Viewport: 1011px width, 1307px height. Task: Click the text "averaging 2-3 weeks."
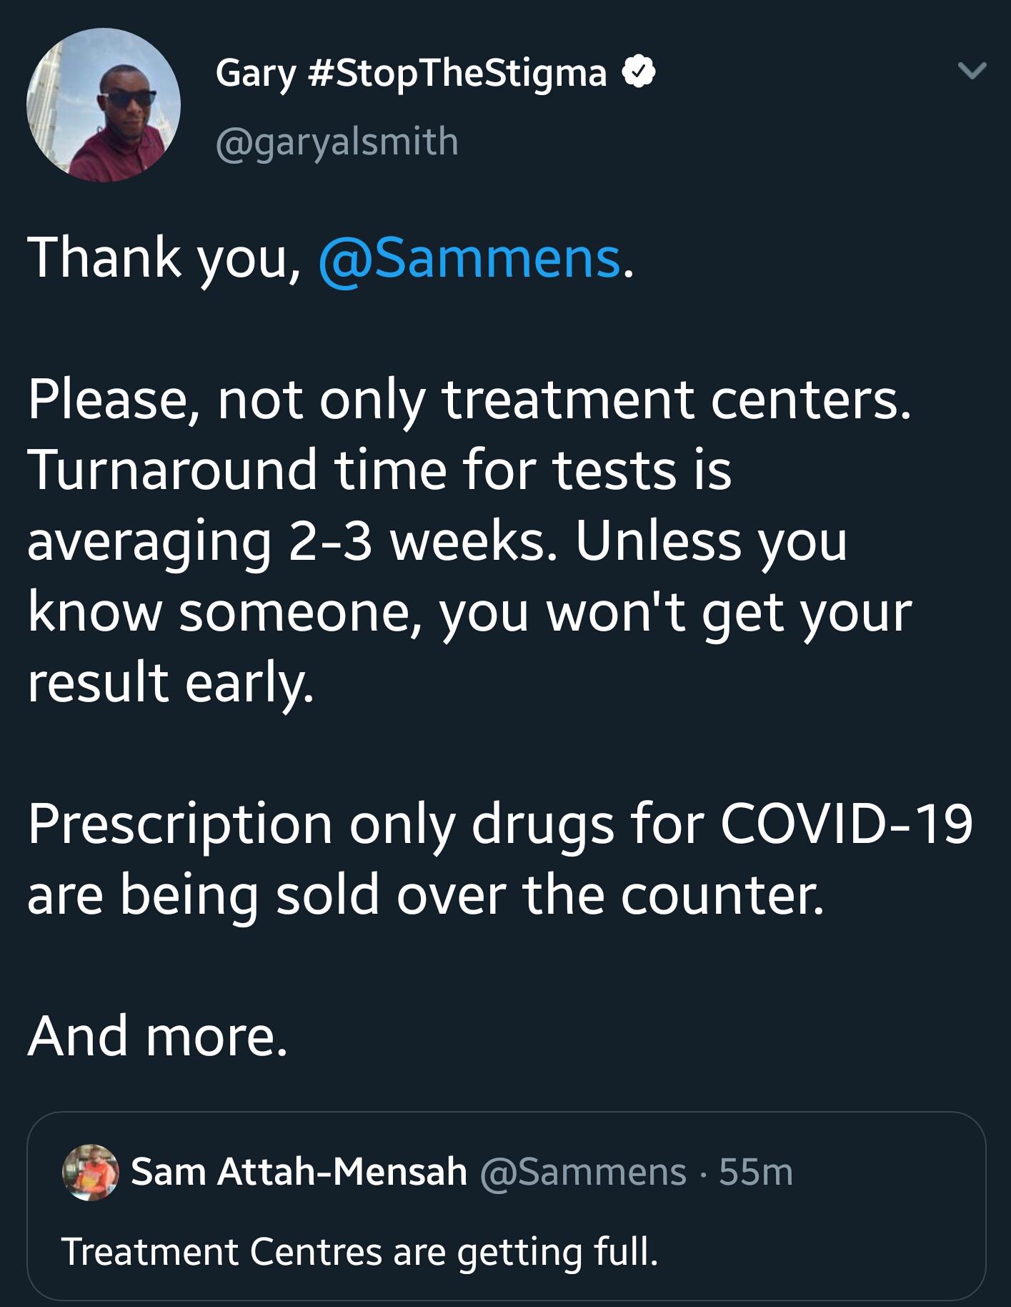pyautogui.click(x=292, y=541)
